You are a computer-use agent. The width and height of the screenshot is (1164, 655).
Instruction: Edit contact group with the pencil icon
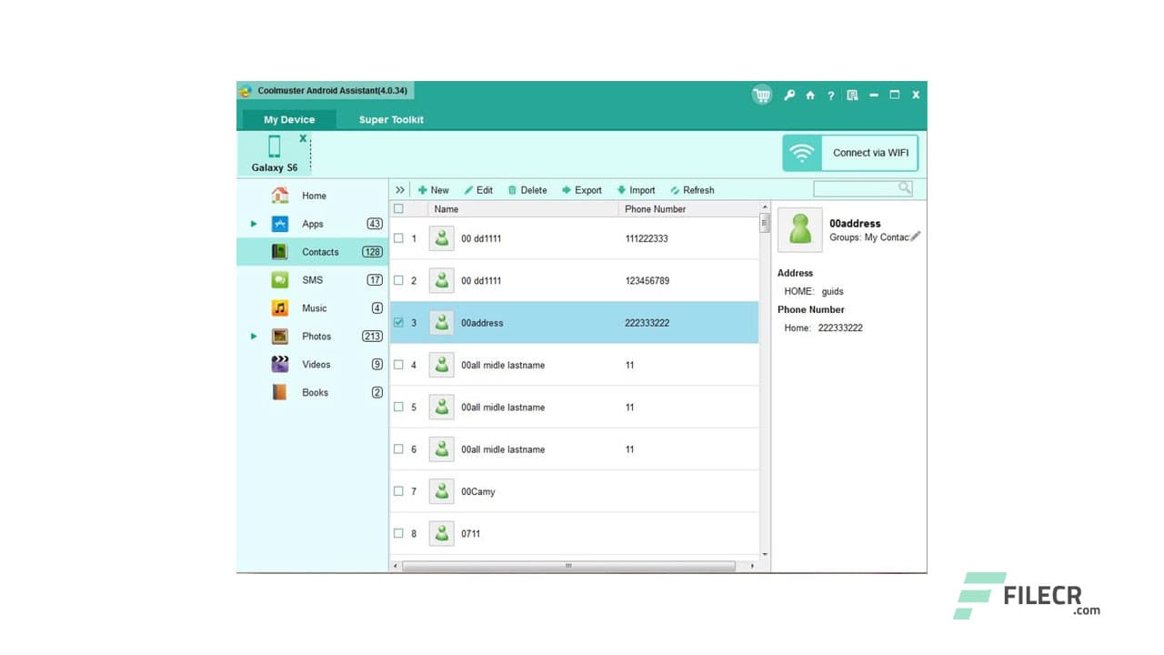[915, 236]
